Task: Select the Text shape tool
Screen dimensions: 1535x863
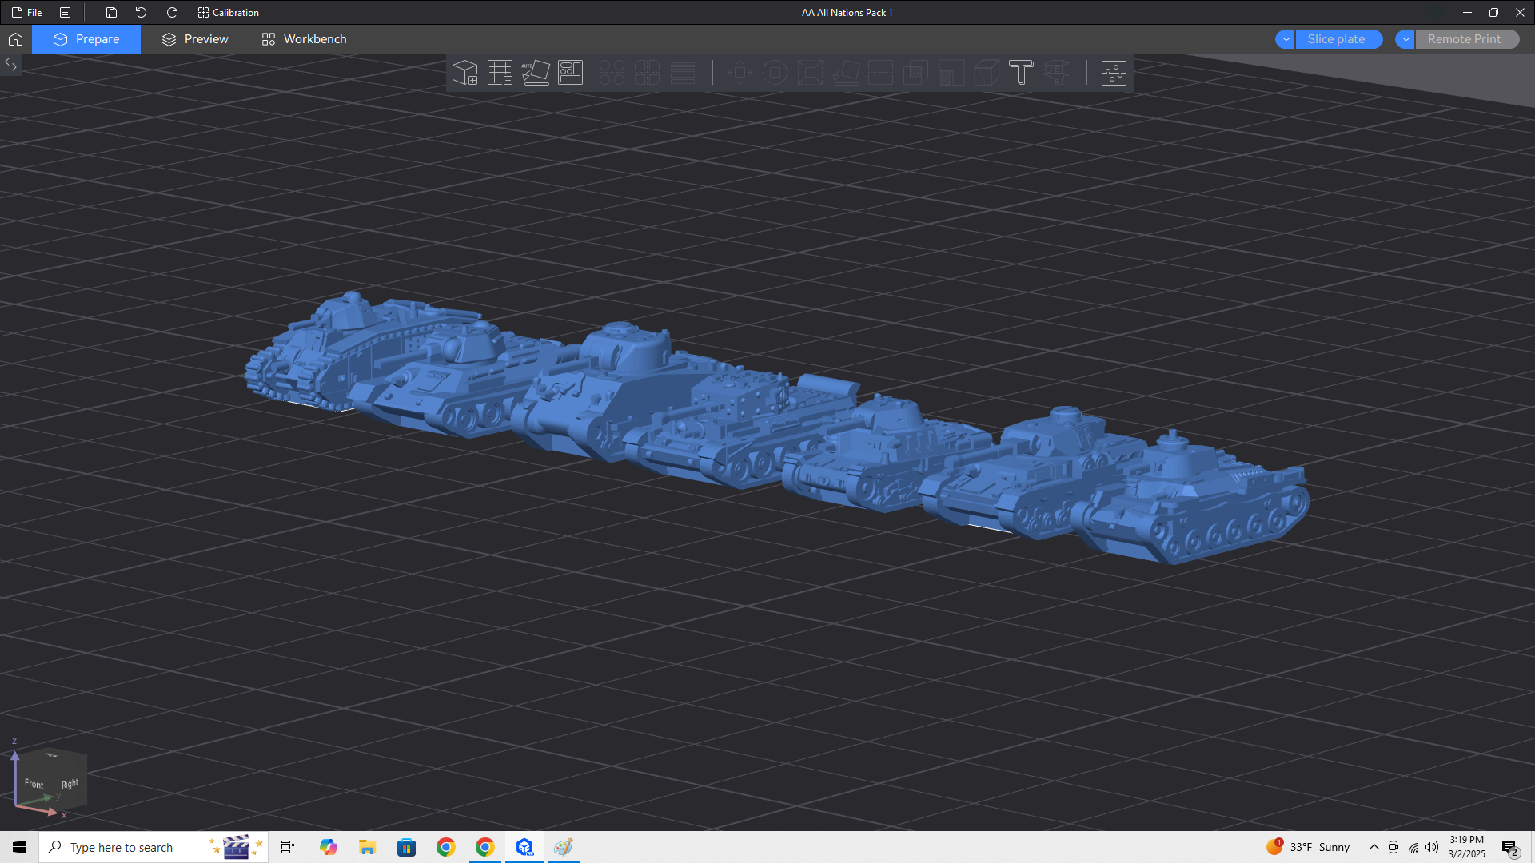Action: tap(1021, 73)
